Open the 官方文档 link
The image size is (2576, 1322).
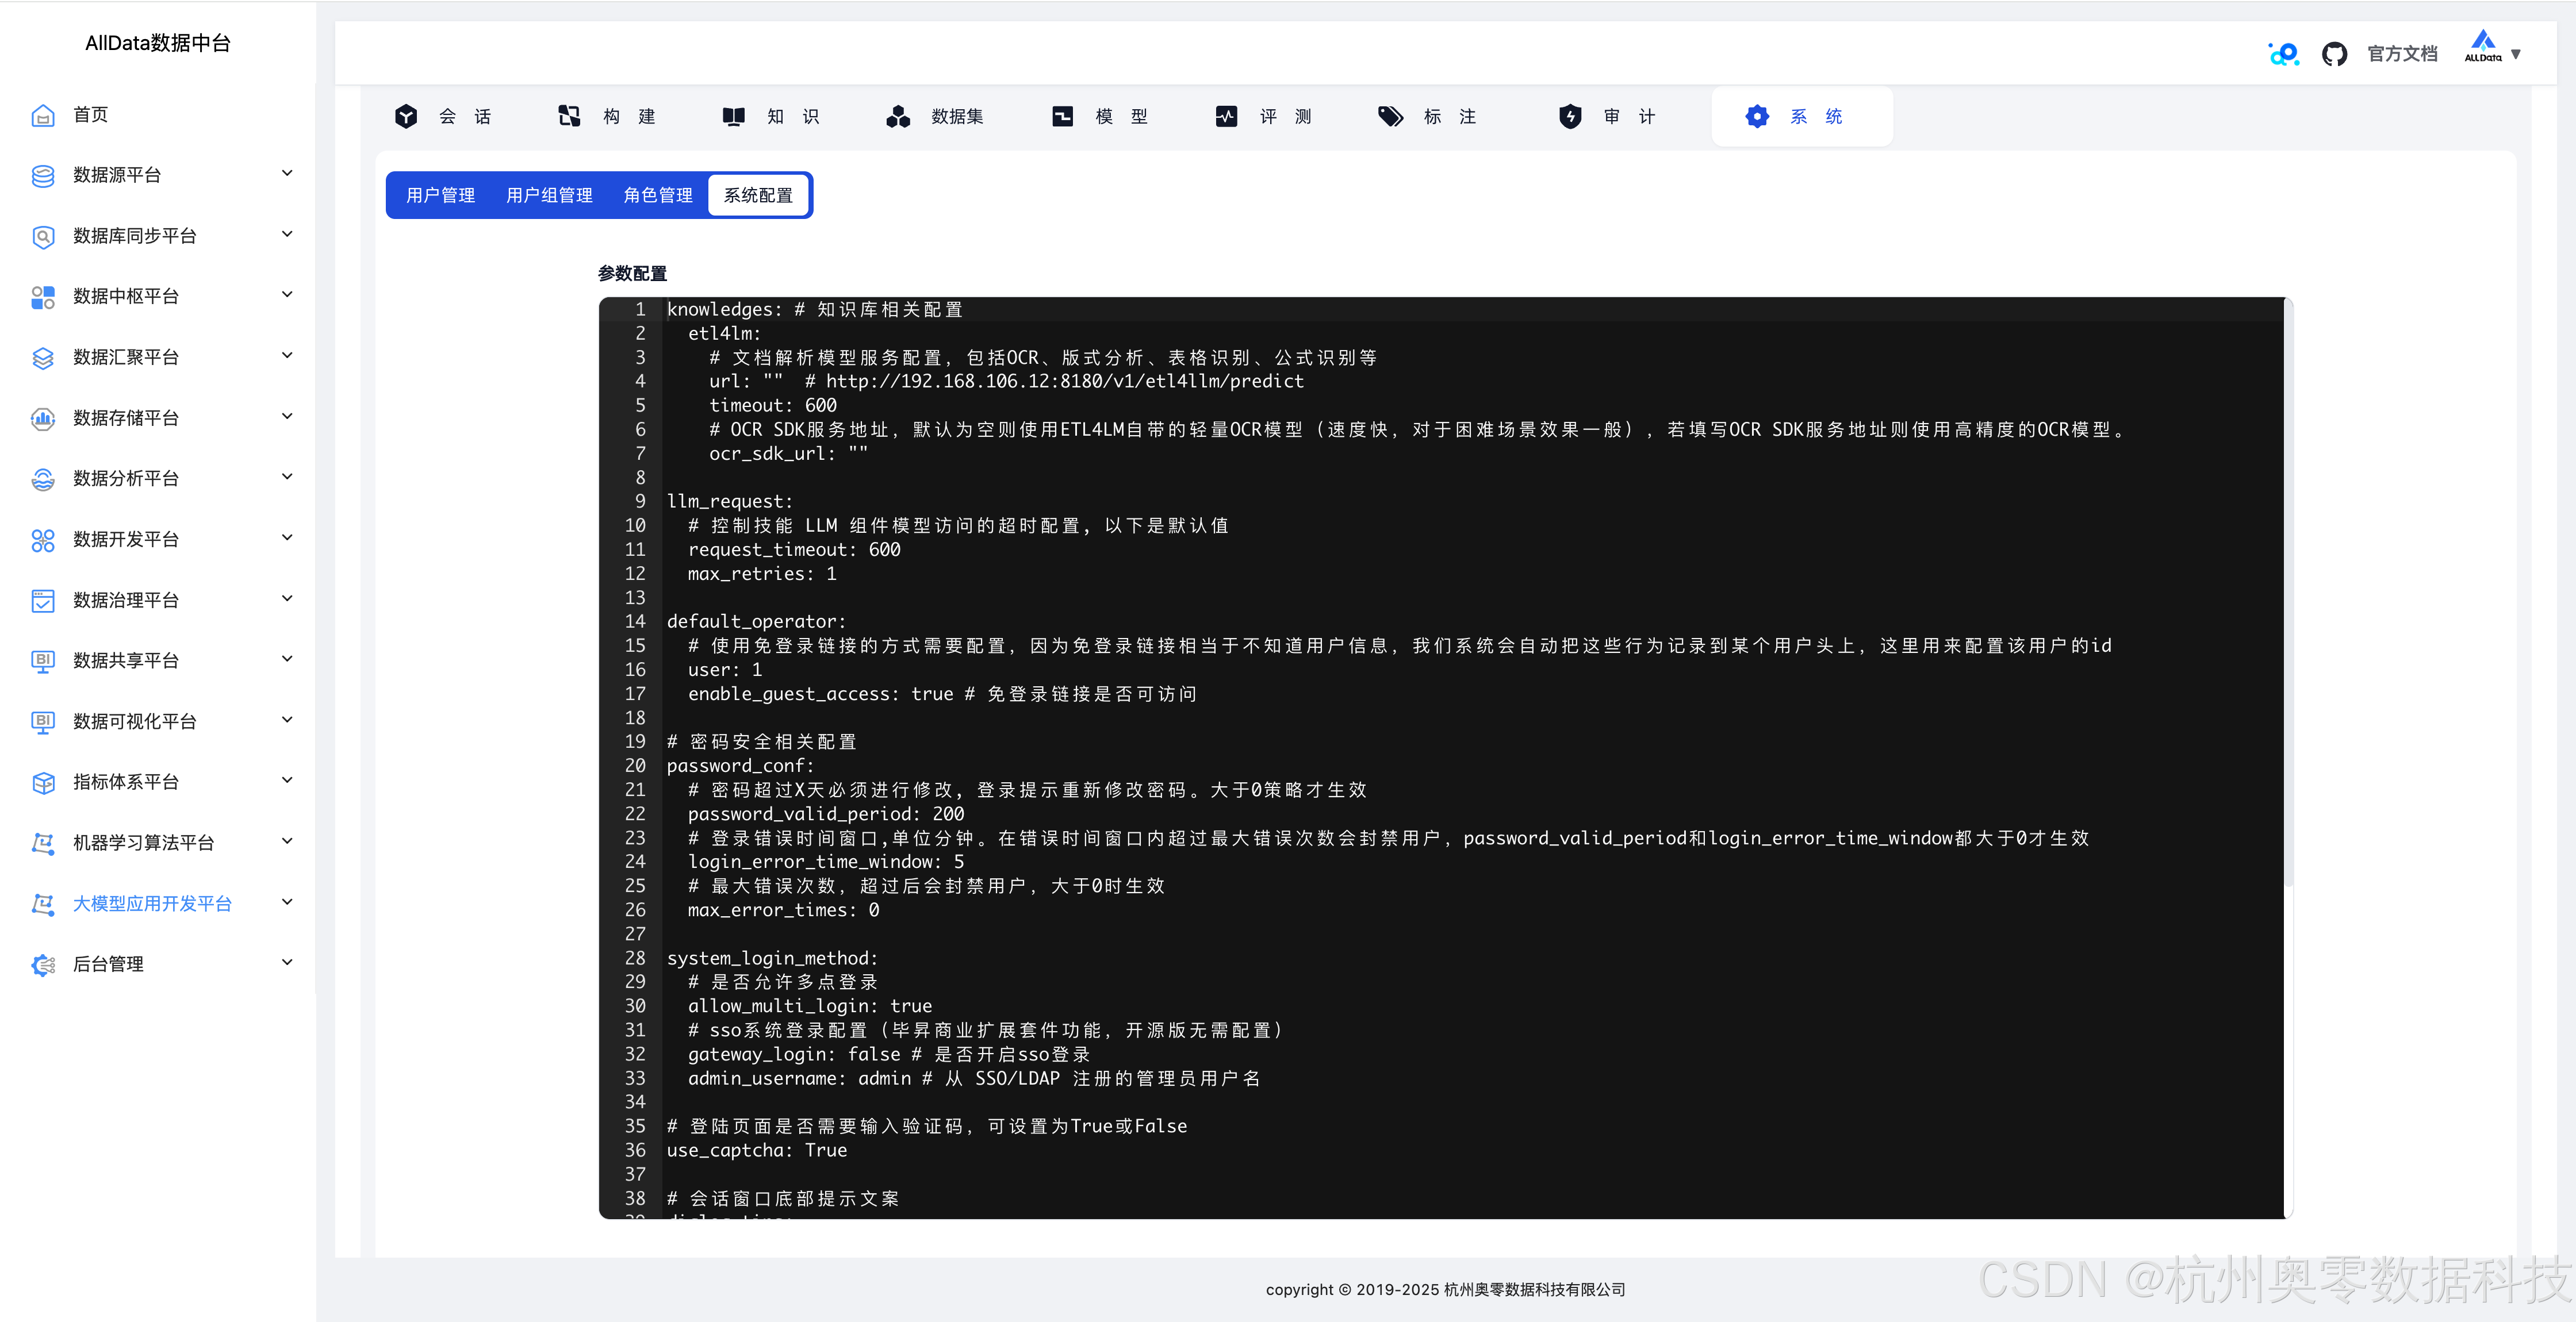[2402, 54]
